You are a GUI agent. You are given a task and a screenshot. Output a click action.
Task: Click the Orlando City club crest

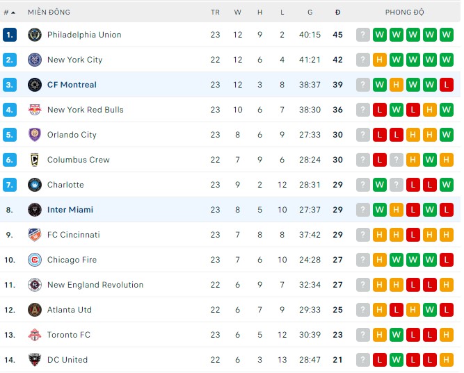click(35, 135)
